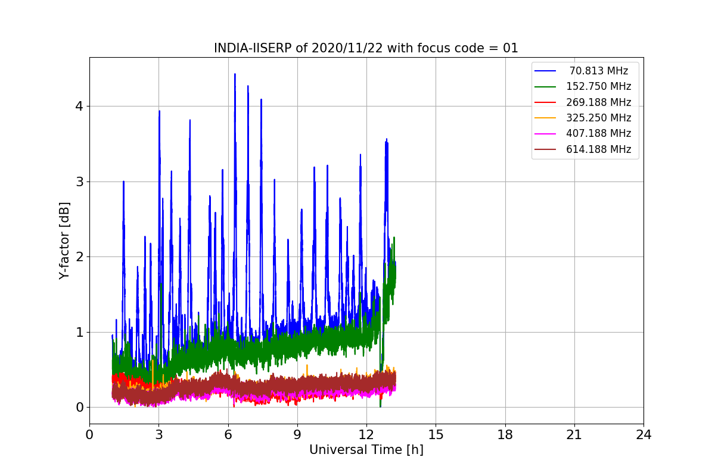Click x-axis tick label 9
This screenshot has width=715, height=476.
tap(297, 435)
